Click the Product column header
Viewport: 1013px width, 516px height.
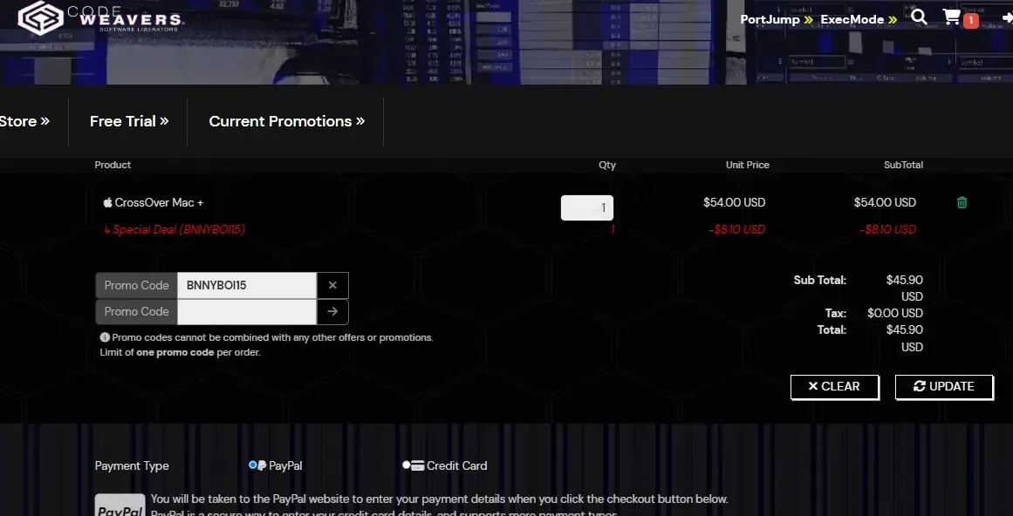point(113,165)
